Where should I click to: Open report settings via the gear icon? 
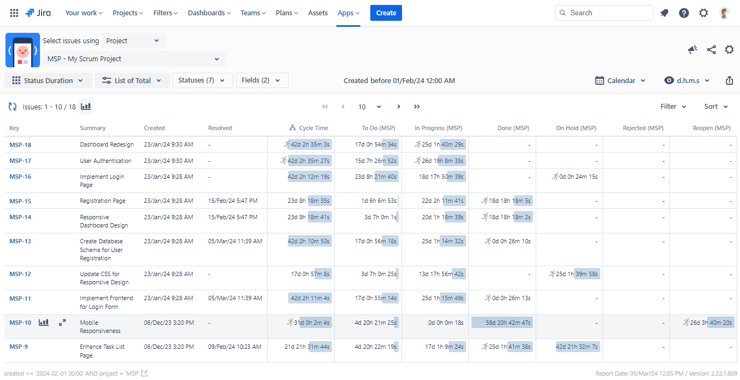729,49
